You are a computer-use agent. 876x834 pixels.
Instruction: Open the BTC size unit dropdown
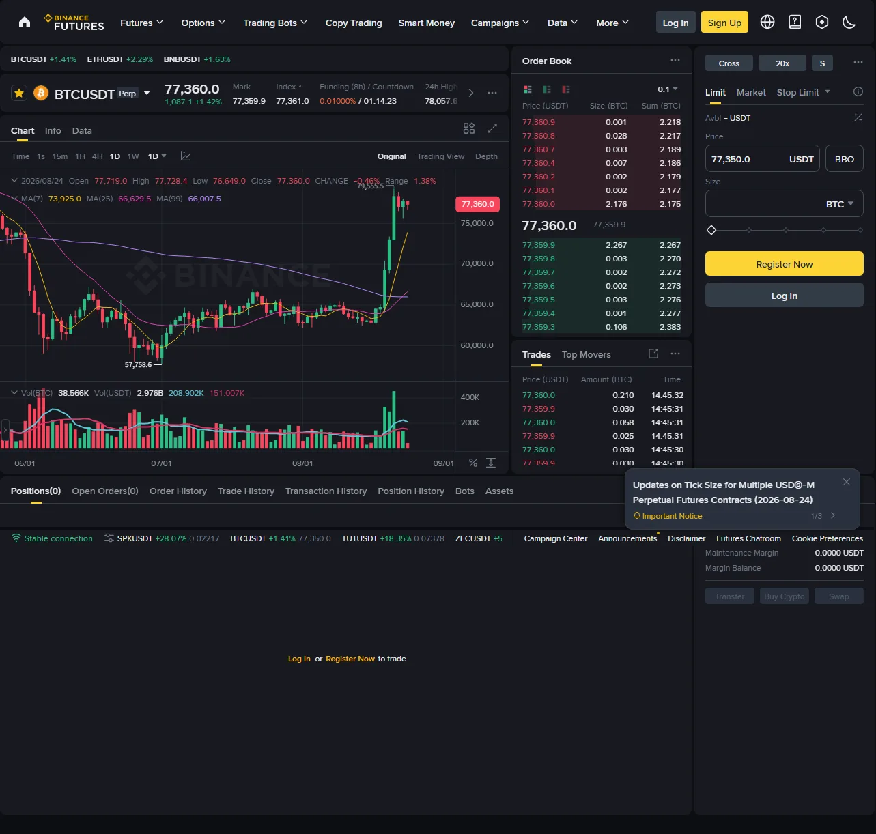point(840,204)
